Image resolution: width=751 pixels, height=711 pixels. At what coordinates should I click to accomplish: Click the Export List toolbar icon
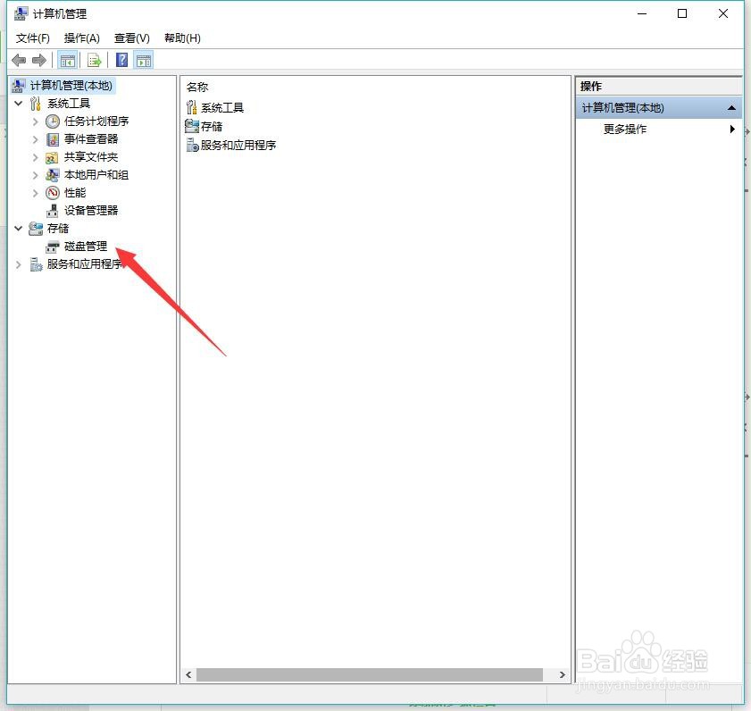coord(95,61)
